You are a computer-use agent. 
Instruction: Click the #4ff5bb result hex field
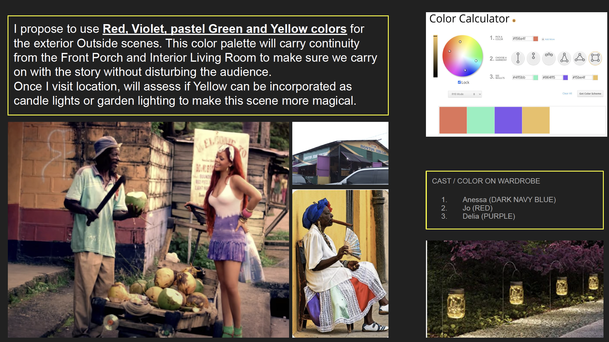(x=522, y=77)
